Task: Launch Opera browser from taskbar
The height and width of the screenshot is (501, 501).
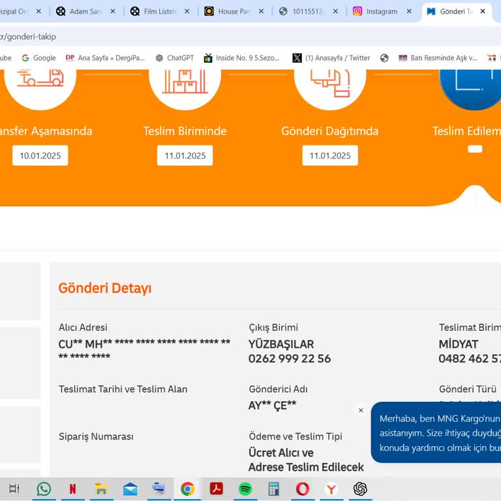Action: (x=303, y=489)
